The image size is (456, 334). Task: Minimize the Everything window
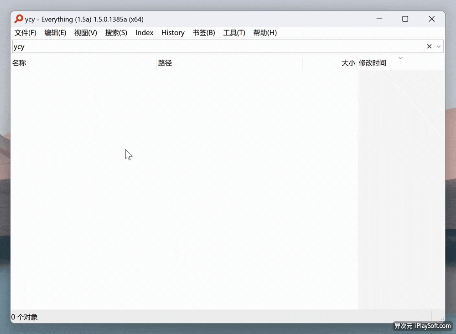coord(379,19)
